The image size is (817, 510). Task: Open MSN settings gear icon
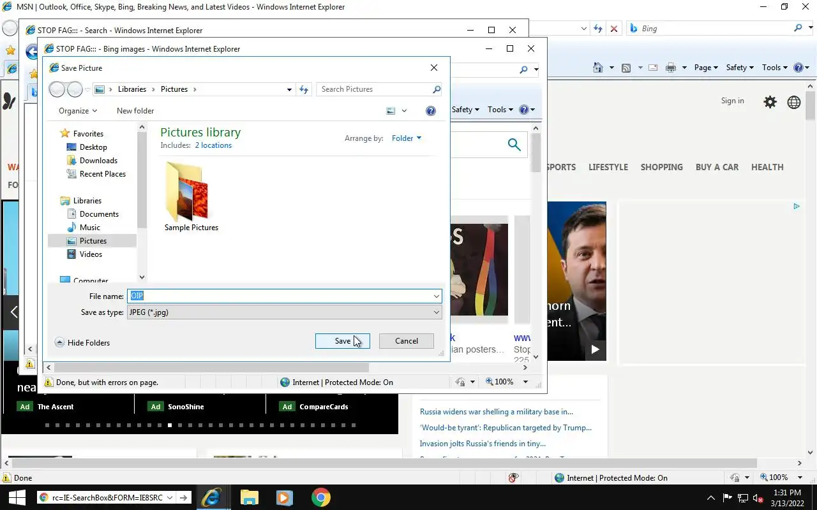(x=770, y=102)
